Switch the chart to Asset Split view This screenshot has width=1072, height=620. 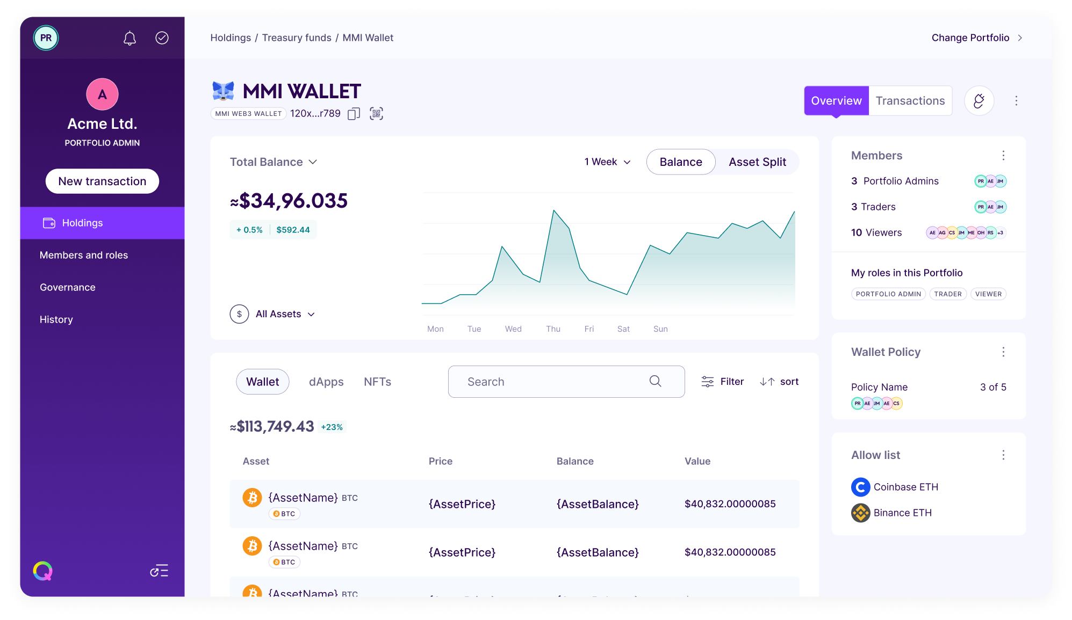[x=757, y=162]
